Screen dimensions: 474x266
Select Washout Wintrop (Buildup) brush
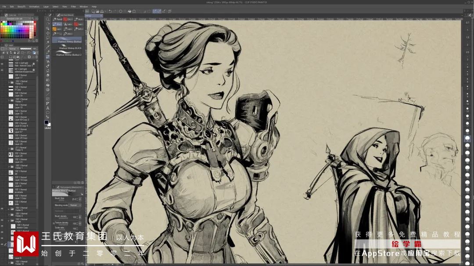(x=67, y=40)
